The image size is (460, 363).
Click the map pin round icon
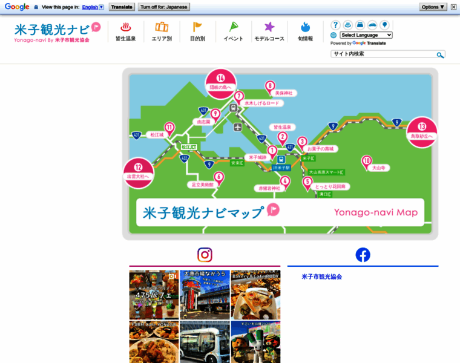coord(384,25)
